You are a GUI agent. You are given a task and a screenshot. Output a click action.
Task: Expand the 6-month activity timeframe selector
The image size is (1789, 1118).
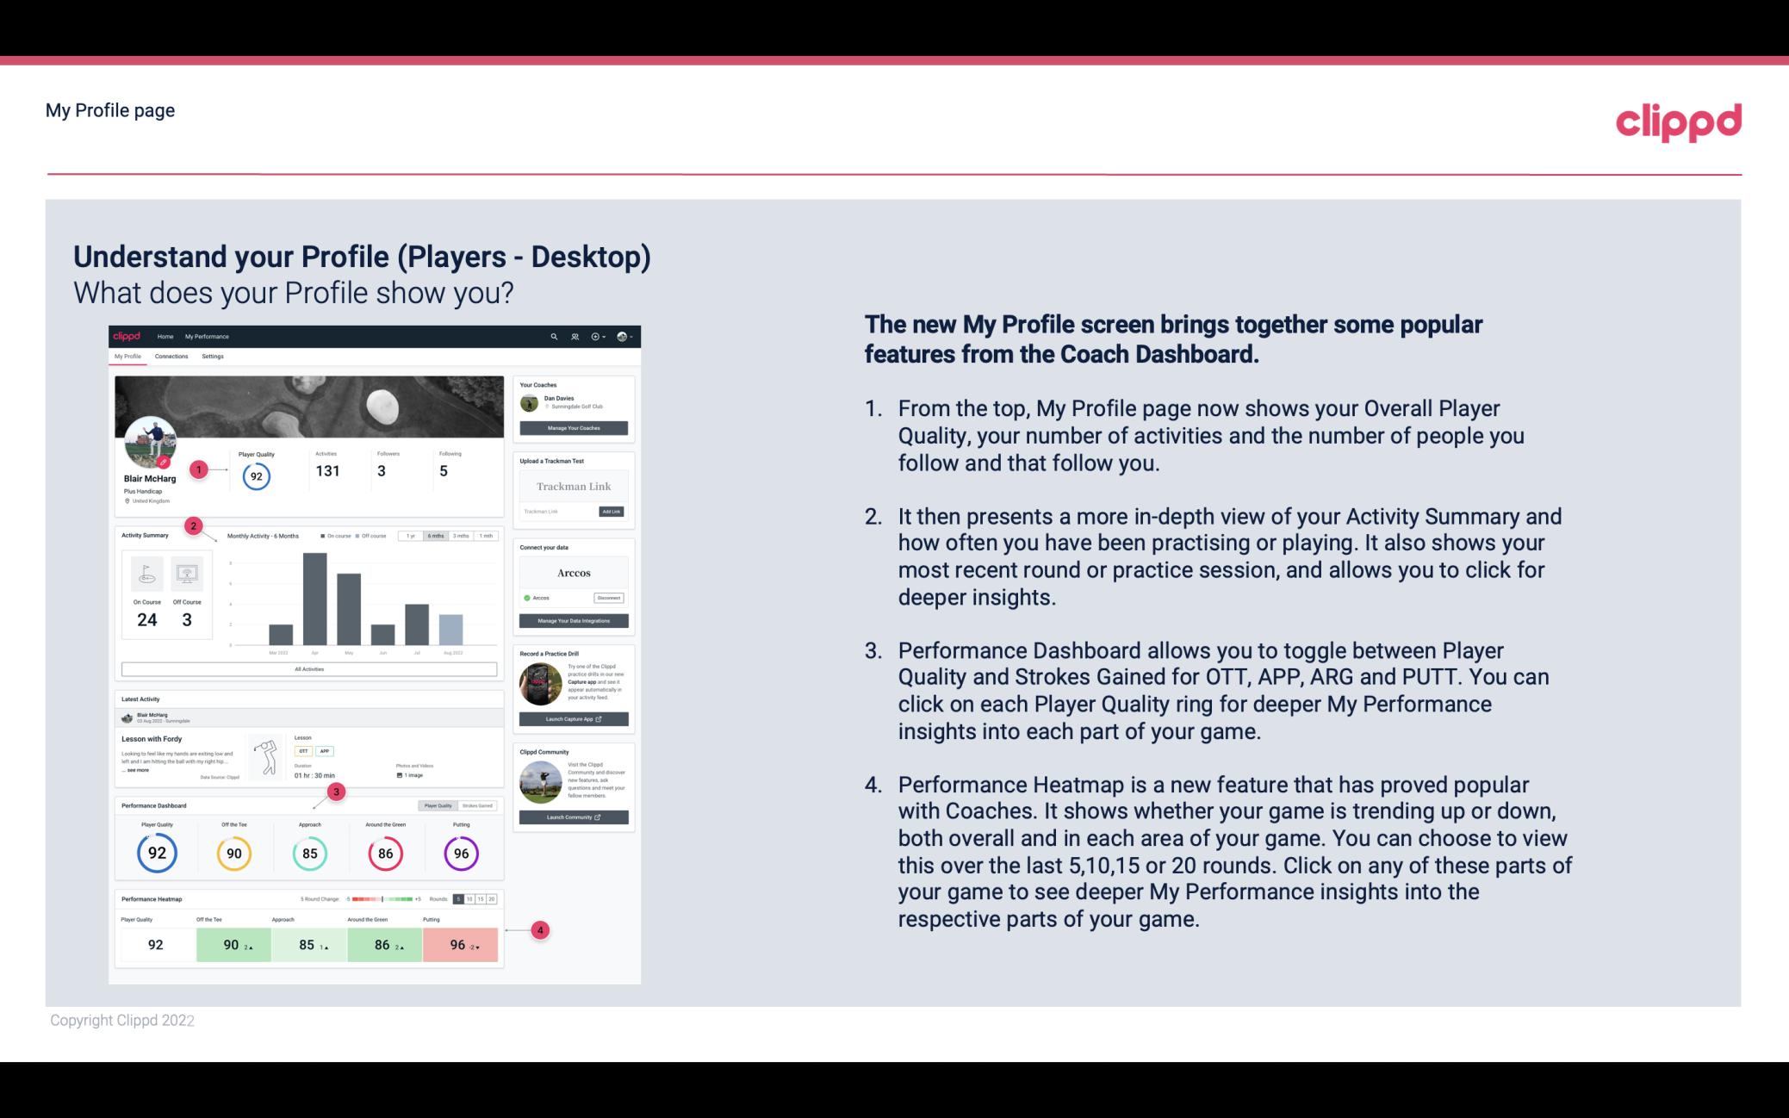tap(438, 537)
